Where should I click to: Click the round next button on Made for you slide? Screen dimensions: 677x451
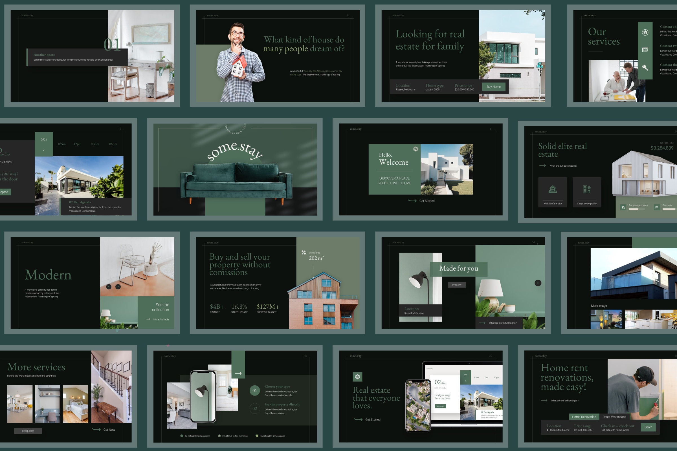538,283
